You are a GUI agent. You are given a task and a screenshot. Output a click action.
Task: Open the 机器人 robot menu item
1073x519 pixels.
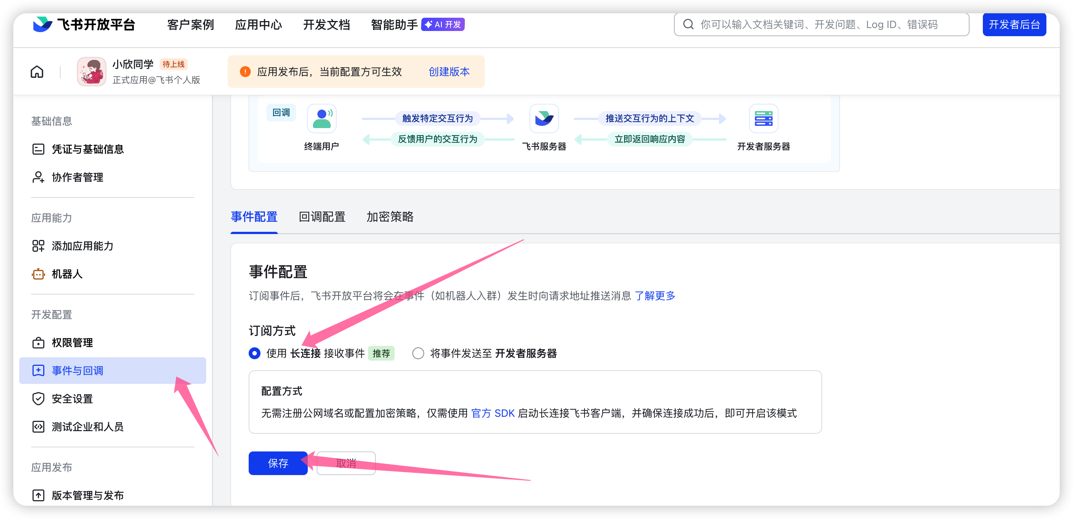click(x=67, y=274)
